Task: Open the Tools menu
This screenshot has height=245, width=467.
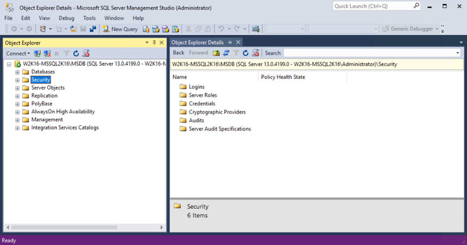Action: [90, 18]
